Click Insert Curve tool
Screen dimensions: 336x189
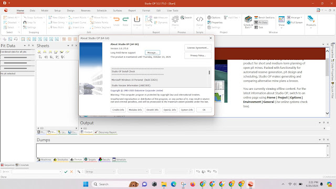(77, 23)
